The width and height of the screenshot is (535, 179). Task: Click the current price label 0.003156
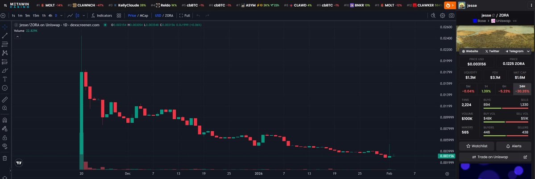446,156
